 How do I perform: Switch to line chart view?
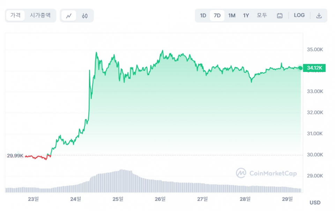pos(69,16)
